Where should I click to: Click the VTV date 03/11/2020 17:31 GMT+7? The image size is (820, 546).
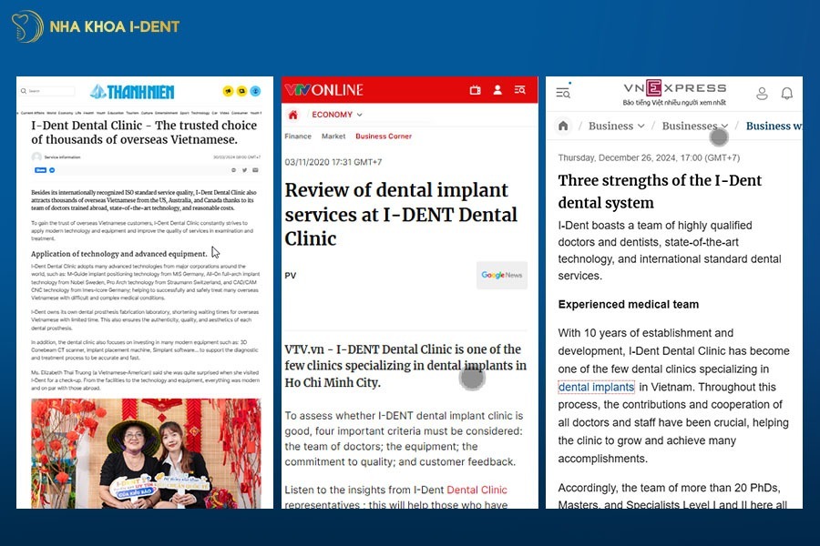point(333,162)
